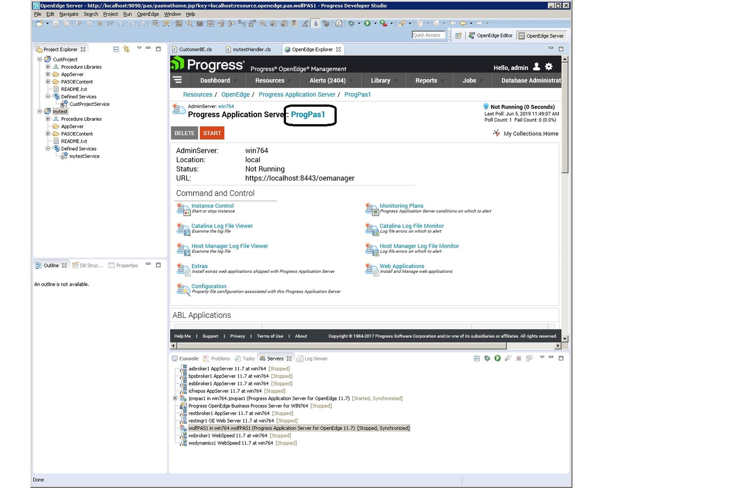Switch to the CustomerBE.cls editor tab

click(191, 49)
